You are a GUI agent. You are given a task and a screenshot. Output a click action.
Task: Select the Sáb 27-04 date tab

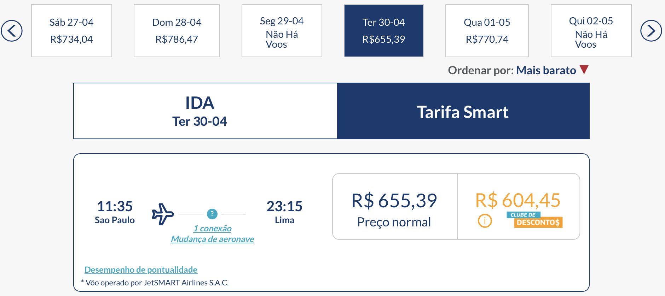[x=71, y=31]
